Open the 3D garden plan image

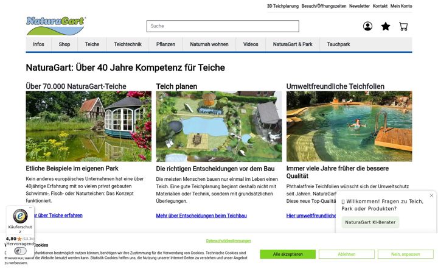[x=219, y=126]
